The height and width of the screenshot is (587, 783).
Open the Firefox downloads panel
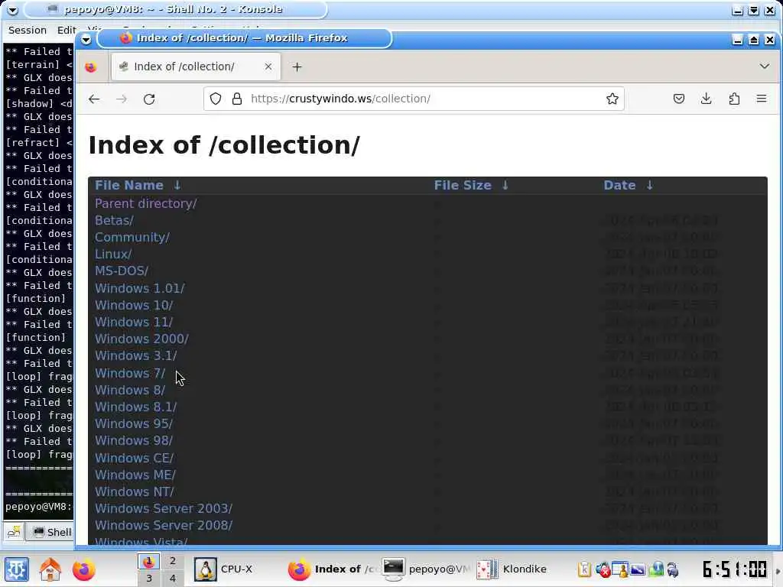[x=706, y=99]
